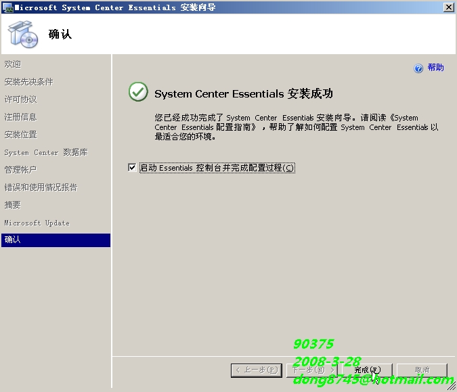Click the System Center Essentials 安装成功 heading

(x=244, y=94)
